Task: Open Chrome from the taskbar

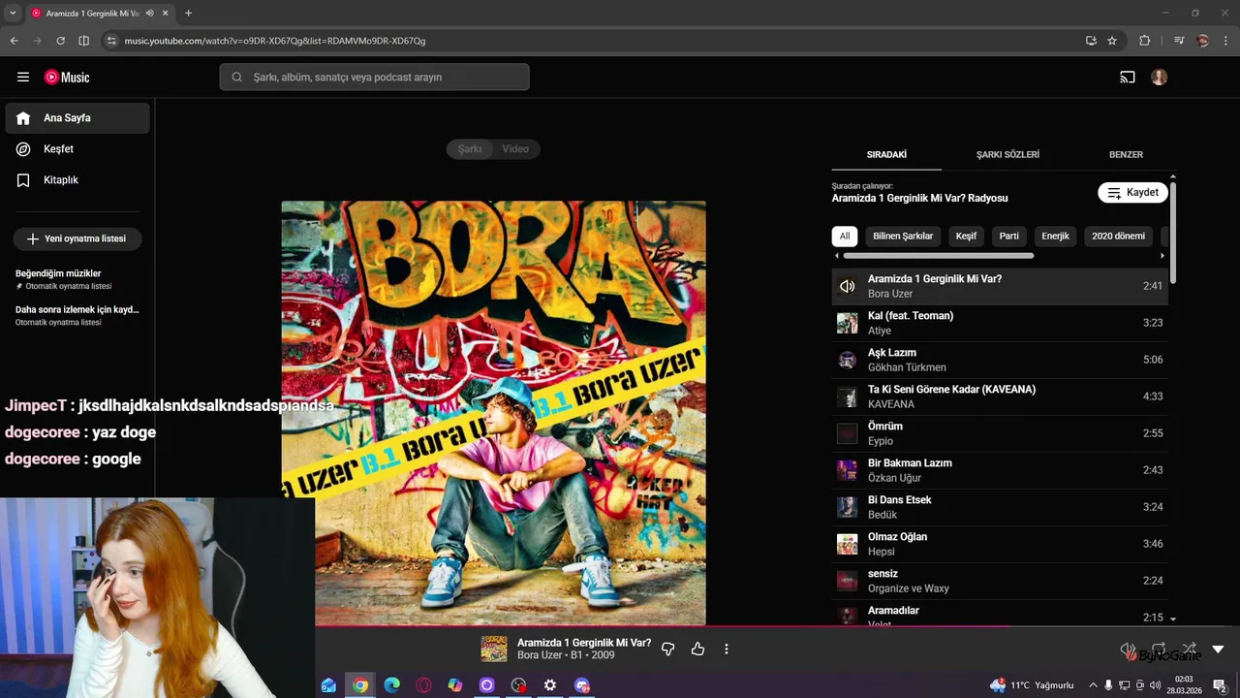Action: (360, 685)
